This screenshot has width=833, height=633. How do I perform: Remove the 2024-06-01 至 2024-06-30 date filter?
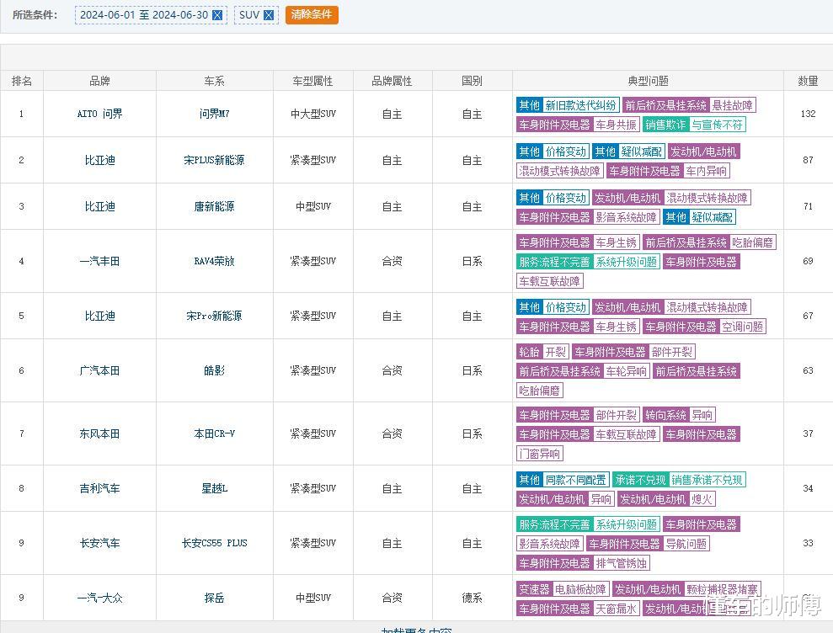[217, 15]
